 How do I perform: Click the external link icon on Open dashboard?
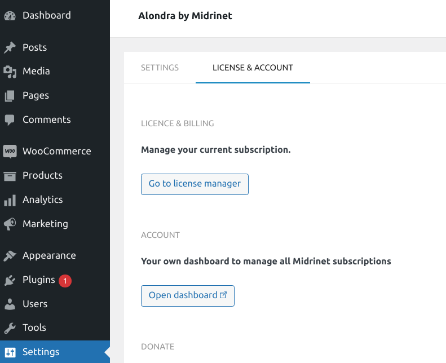[x=223, y=295]
